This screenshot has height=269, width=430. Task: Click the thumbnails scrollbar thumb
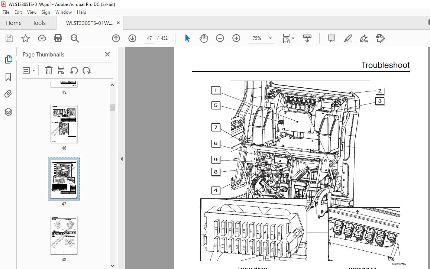tap(113, 107)
